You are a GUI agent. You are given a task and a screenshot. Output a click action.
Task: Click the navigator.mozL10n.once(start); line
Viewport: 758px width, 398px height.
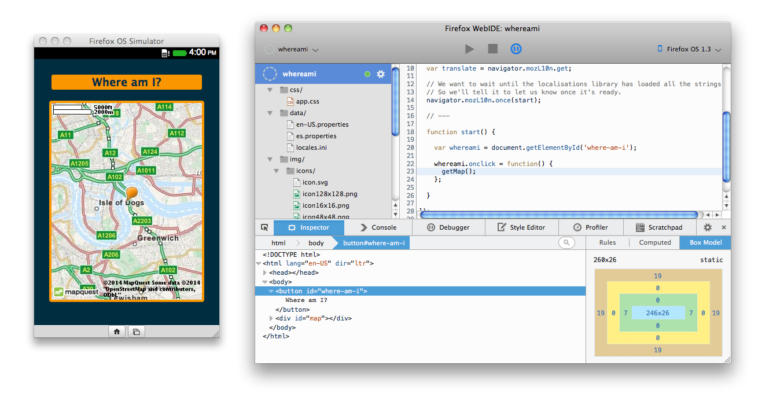pyautogui.click(x=484, y=100)
